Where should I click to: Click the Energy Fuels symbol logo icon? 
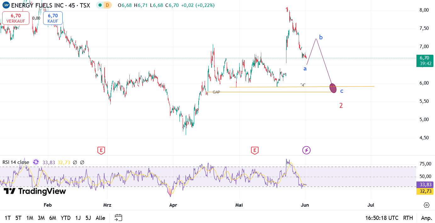[x=6, y=5]
